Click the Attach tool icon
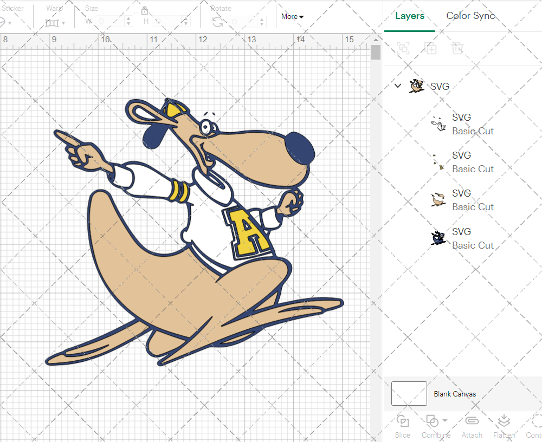Viewport: 542px width, 442px height. (472, 421)
